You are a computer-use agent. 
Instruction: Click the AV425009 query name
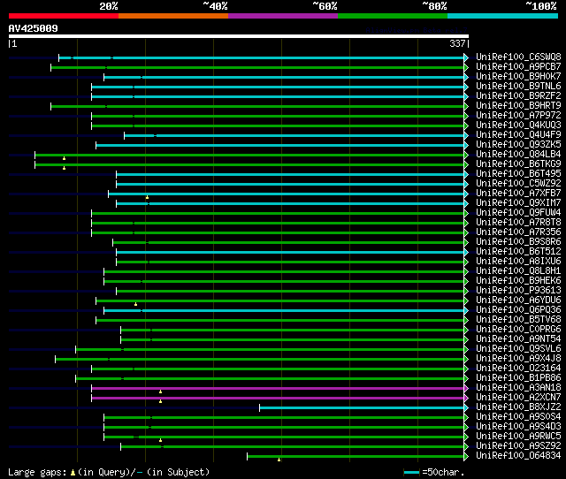[x=34, y=28]
